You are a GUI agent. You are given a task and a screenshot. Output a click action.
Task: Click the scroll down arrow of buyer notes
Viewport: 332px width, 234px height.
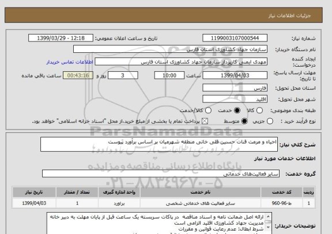click(x=268, y=227)
